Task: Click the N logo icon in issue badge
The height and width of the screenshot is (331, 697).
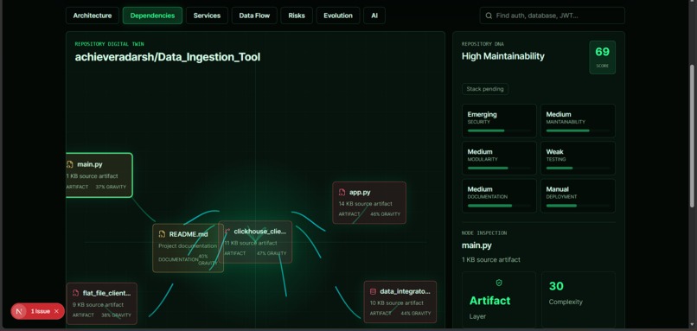Action: click(x=19, y=311)
